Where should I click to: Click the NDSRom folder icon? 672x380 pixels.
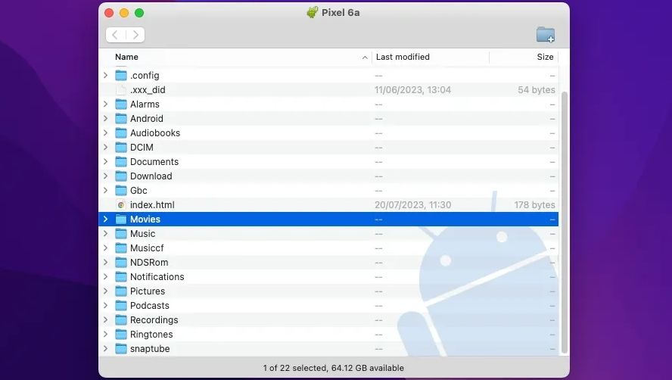pyautogui.click(x=121, y=263)
